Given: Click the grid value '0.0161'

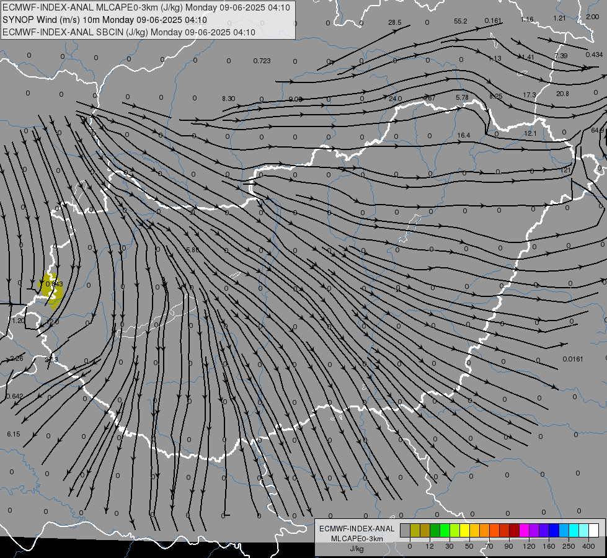Looking at the screenshot, I should (572, 359).
